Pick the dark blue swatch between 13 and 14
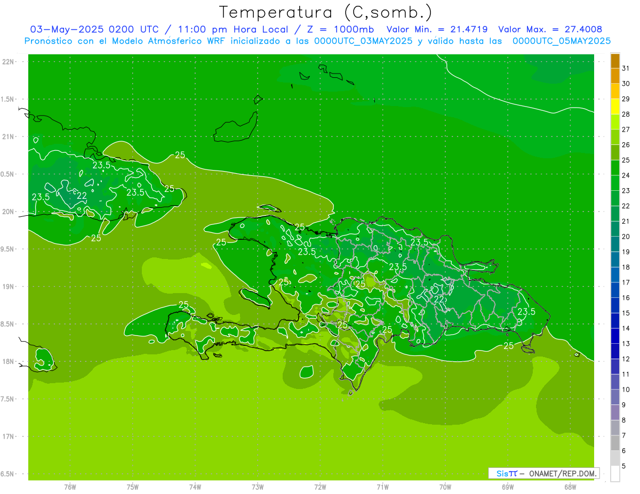The image size is (640, 494). [x=615, y=336]
